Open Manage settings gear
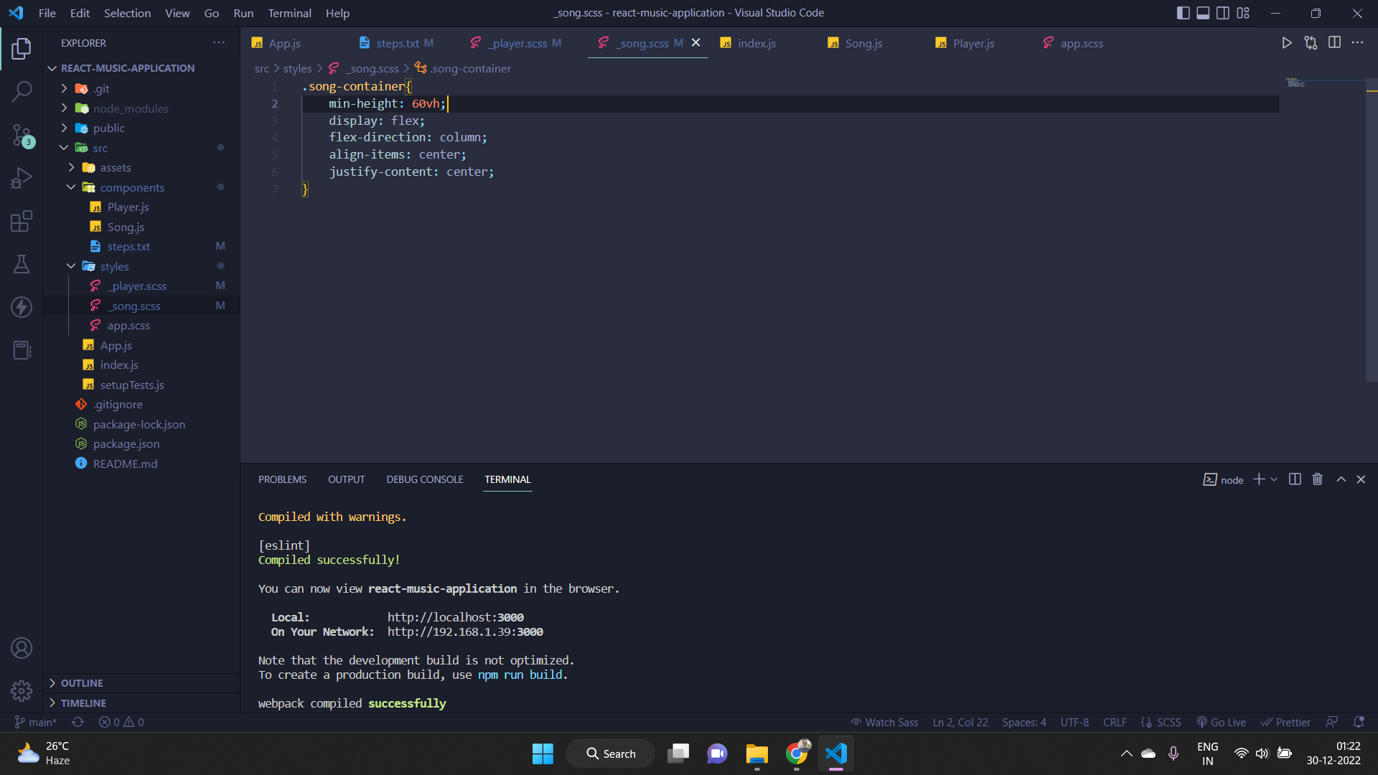The width and height of the screenshot is (1378, 775). 22,690
